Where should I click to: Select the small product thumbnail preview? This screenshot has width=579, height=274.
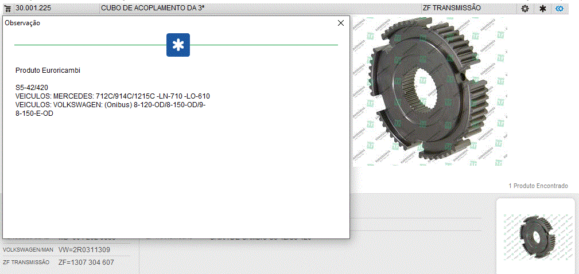click(x=535, y=235)
